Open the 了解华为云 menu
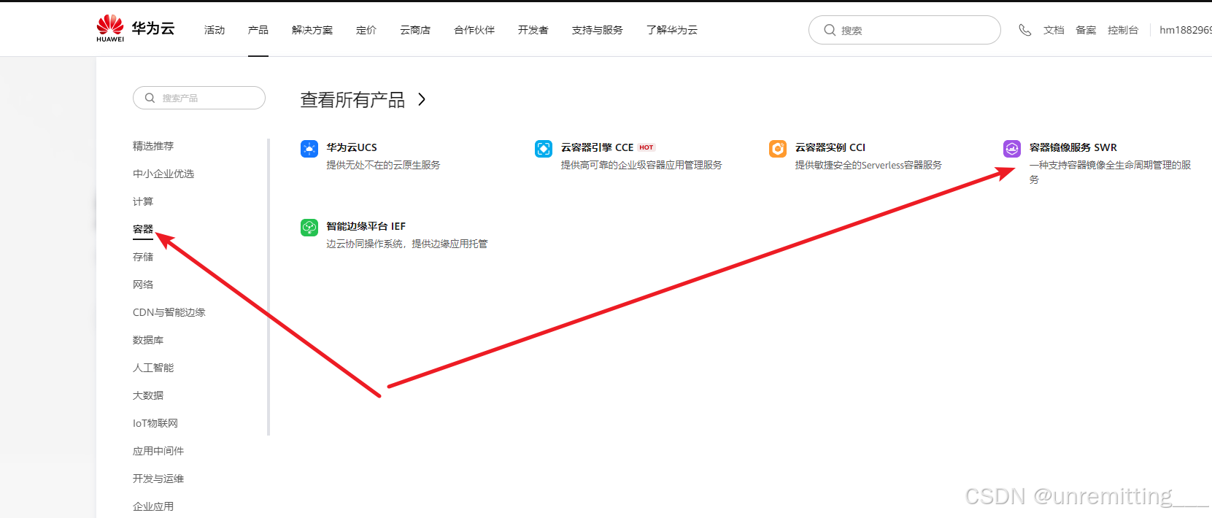 tap(672, 30)
